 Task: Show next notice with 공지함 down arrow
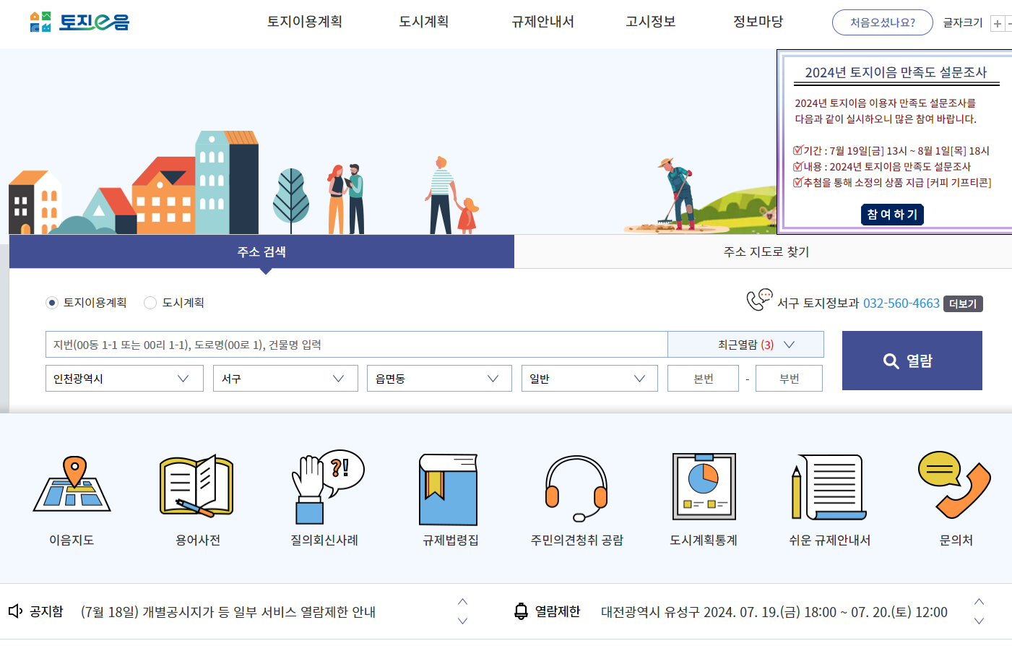(463, 621)
